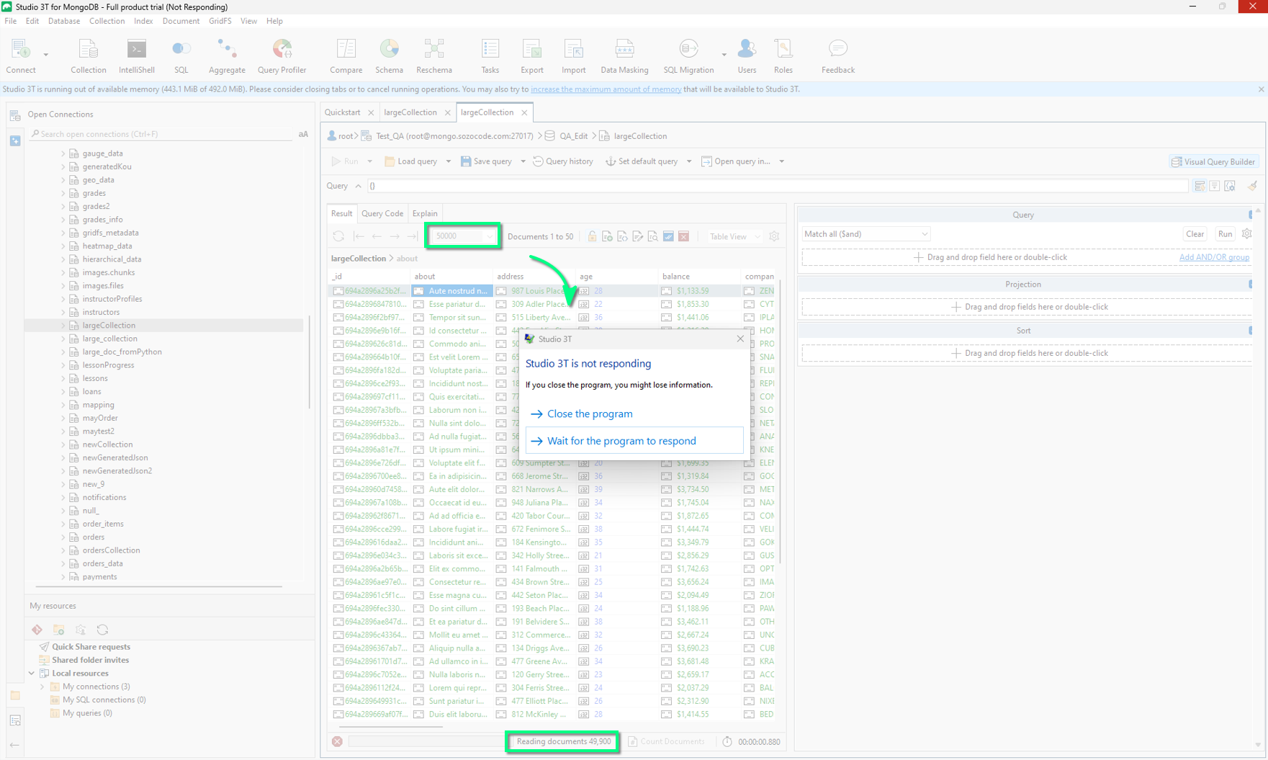Click the refresh results icon
Screen dimensions: 1268x760
[x=338, y=236]
